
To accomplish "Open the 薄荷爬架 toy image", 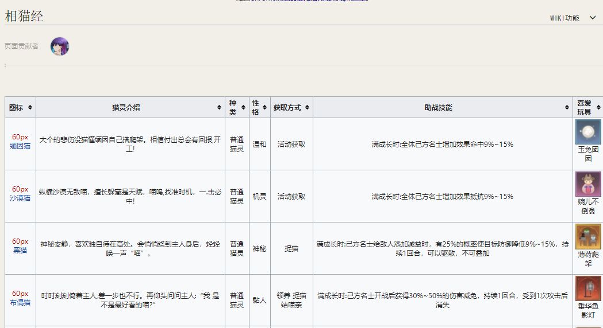I will click(588, 236).
